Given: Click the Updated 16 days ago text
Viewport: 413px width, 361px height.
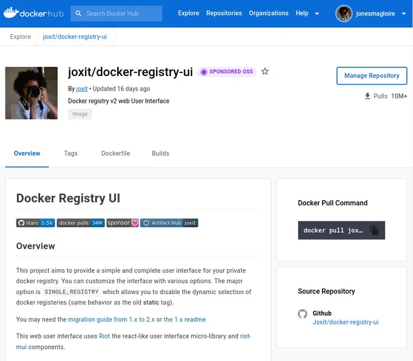Looking at the screenshot, I should point(121,89).
